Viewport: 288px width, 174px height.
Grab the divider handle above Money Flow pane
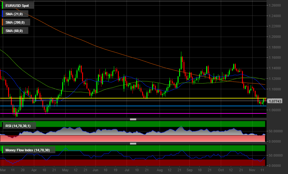point(133,144)
